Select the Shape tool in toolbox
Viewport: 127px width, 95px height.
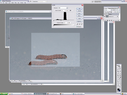click(120, 83)
